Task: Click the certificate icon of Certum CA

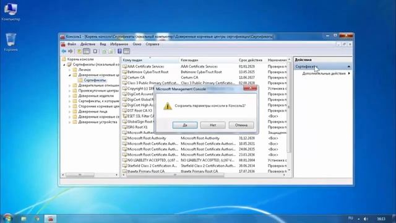Action: pos(125,77)
